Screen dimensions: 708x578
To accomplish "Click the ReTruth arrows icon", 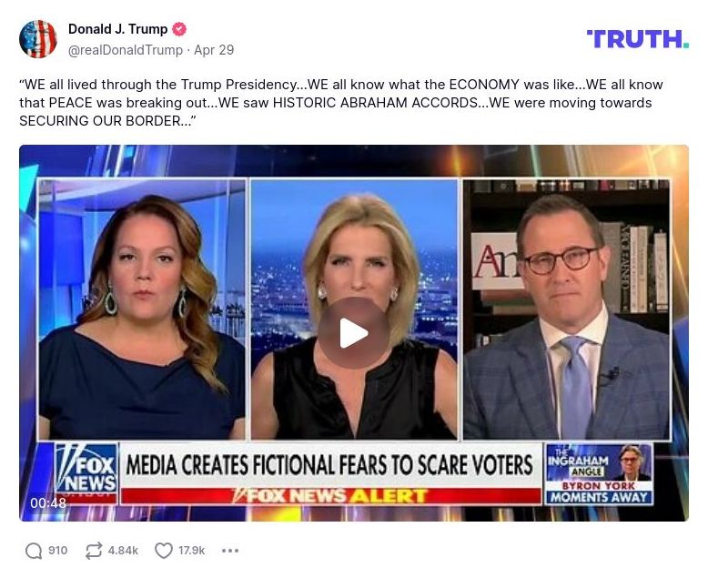I will coord(94,551).
